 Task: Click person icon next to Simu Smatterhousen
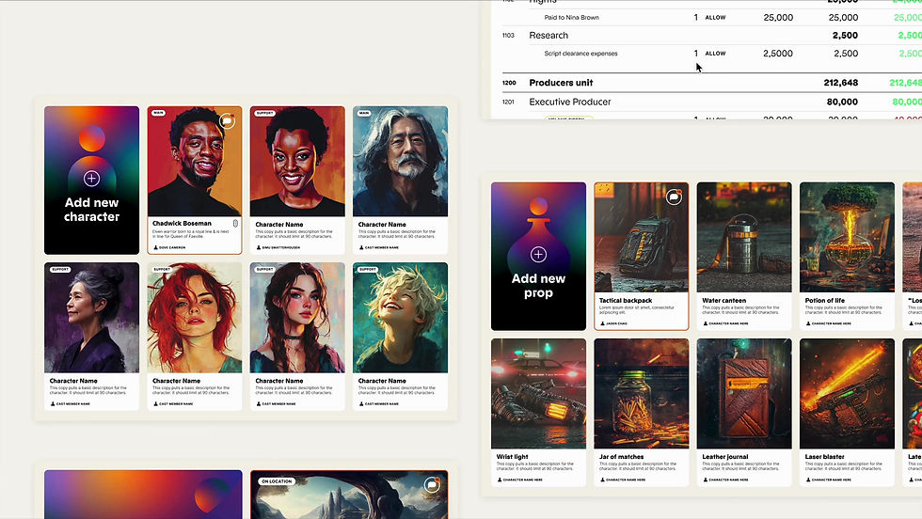point(259,247)
